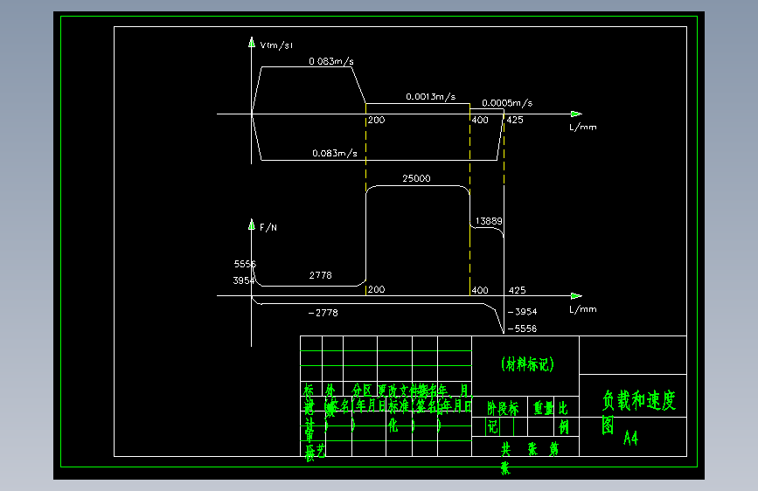Select the 200 mark on the velocity graph
The height and width of the screenshot is (491, 758).
(x=376, y=120)
